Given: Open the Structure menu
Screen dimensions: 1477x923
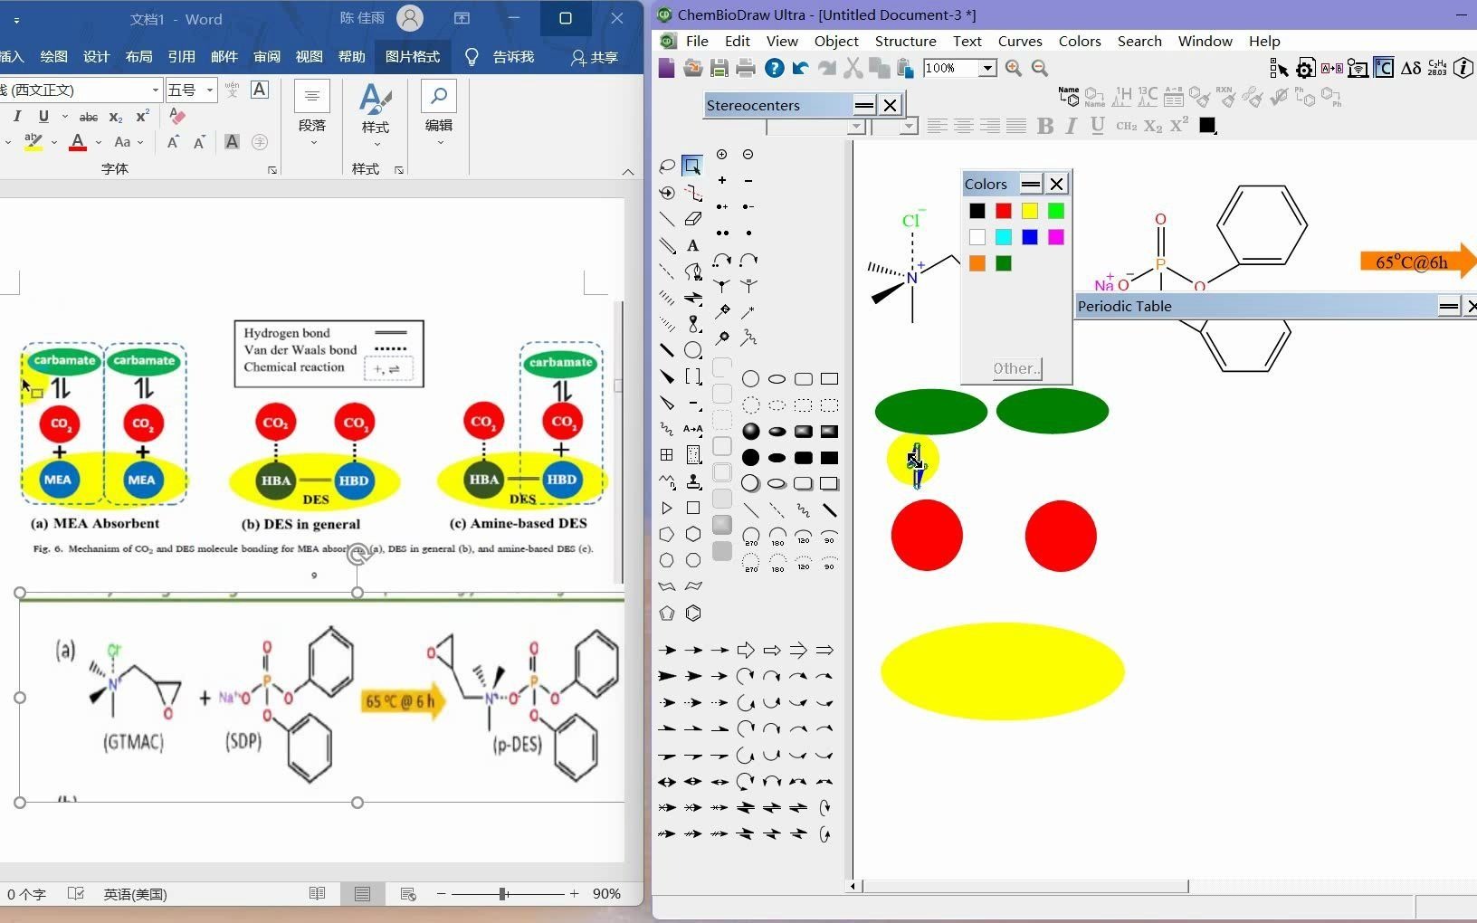Looking at the screenshot, I should click(906, 41).
